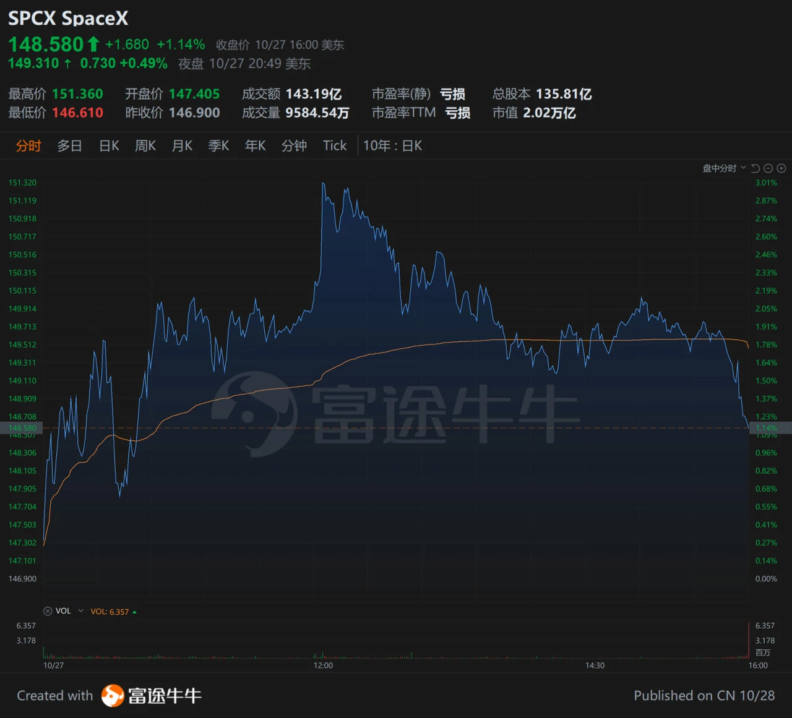Expand the 盘中分时 session dropdown
Viewport: 792px width, 718px height.
pyautogui.click(x=725, y=168)
